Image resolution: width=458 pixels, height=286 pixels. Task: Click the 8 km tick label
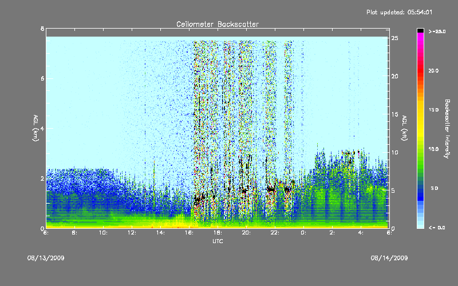tap(42, 29)
